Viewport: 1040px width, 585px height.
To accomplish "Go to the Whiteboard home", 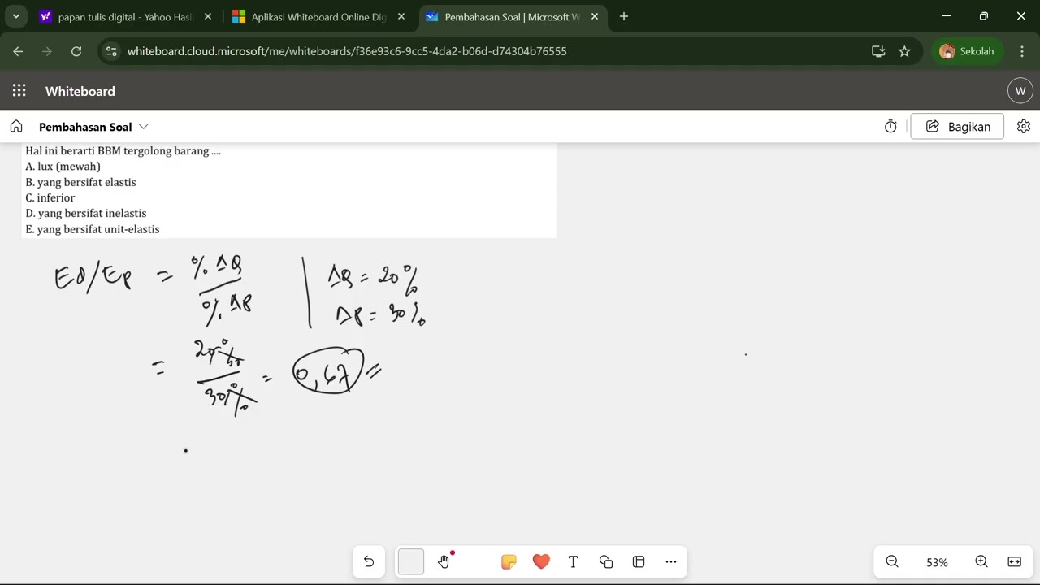I will coord(16,127).
